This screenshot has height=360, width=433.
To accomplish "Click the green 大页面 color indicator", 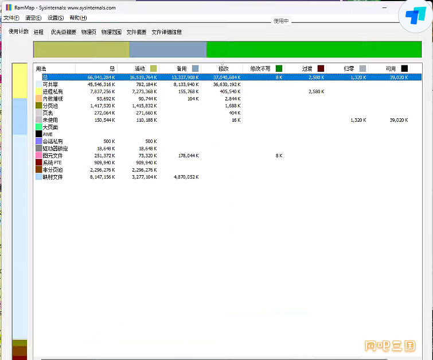I will 38,127.
